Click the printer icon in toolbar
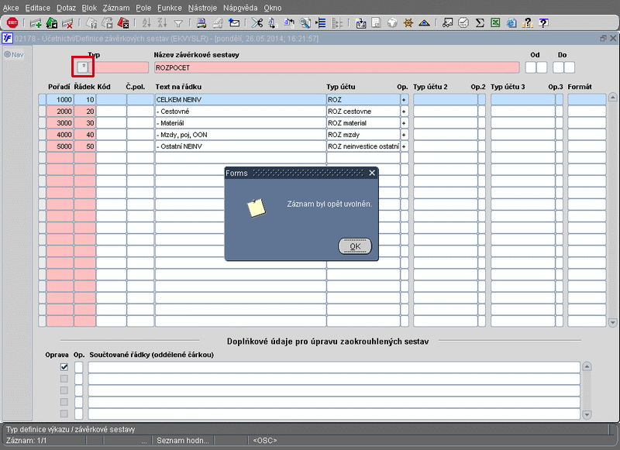This screenshot has width=620, height=450. (x=201, y=23)
